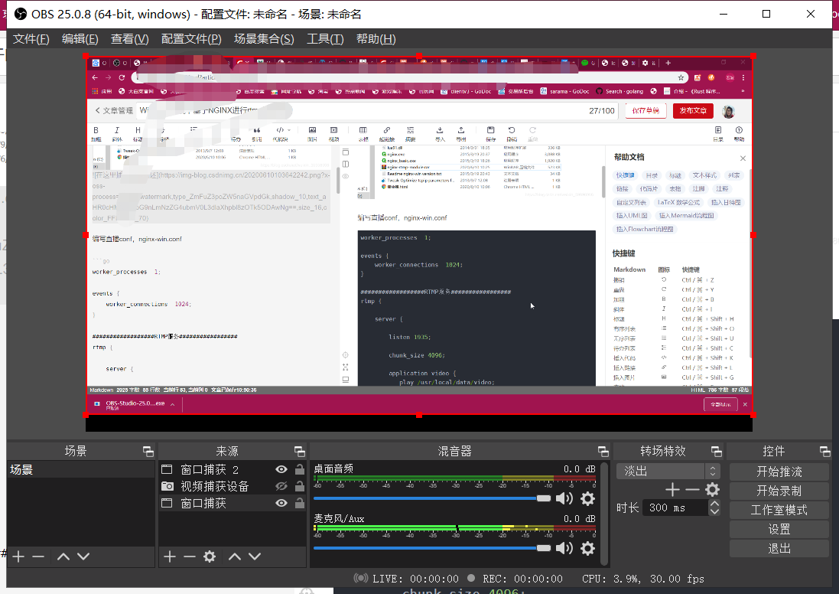The height and width of the screenshot is (594, 839).
Task: Pop out the 来源 dock panel
Action: (300, 452)
